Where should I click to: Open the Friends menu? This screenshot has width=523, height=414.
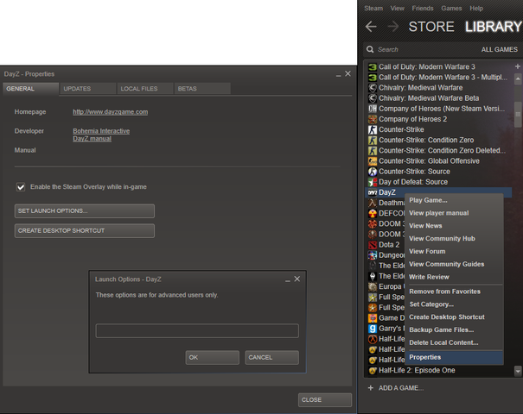(423, 9)
